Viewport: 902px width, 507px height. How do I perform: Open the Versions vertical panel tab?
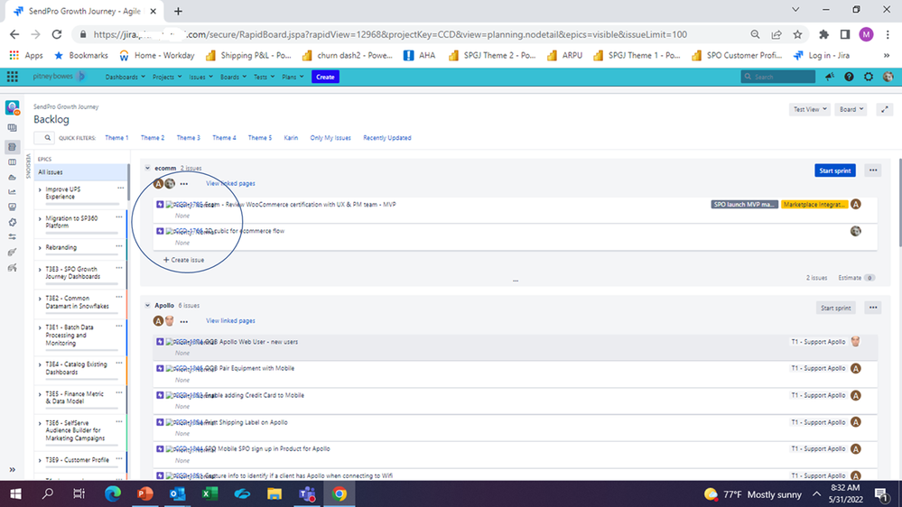coord(28,166)
